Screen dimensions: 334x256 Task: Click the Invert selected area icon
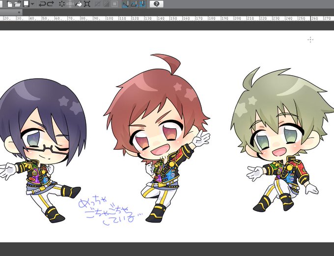coord(106,4)
